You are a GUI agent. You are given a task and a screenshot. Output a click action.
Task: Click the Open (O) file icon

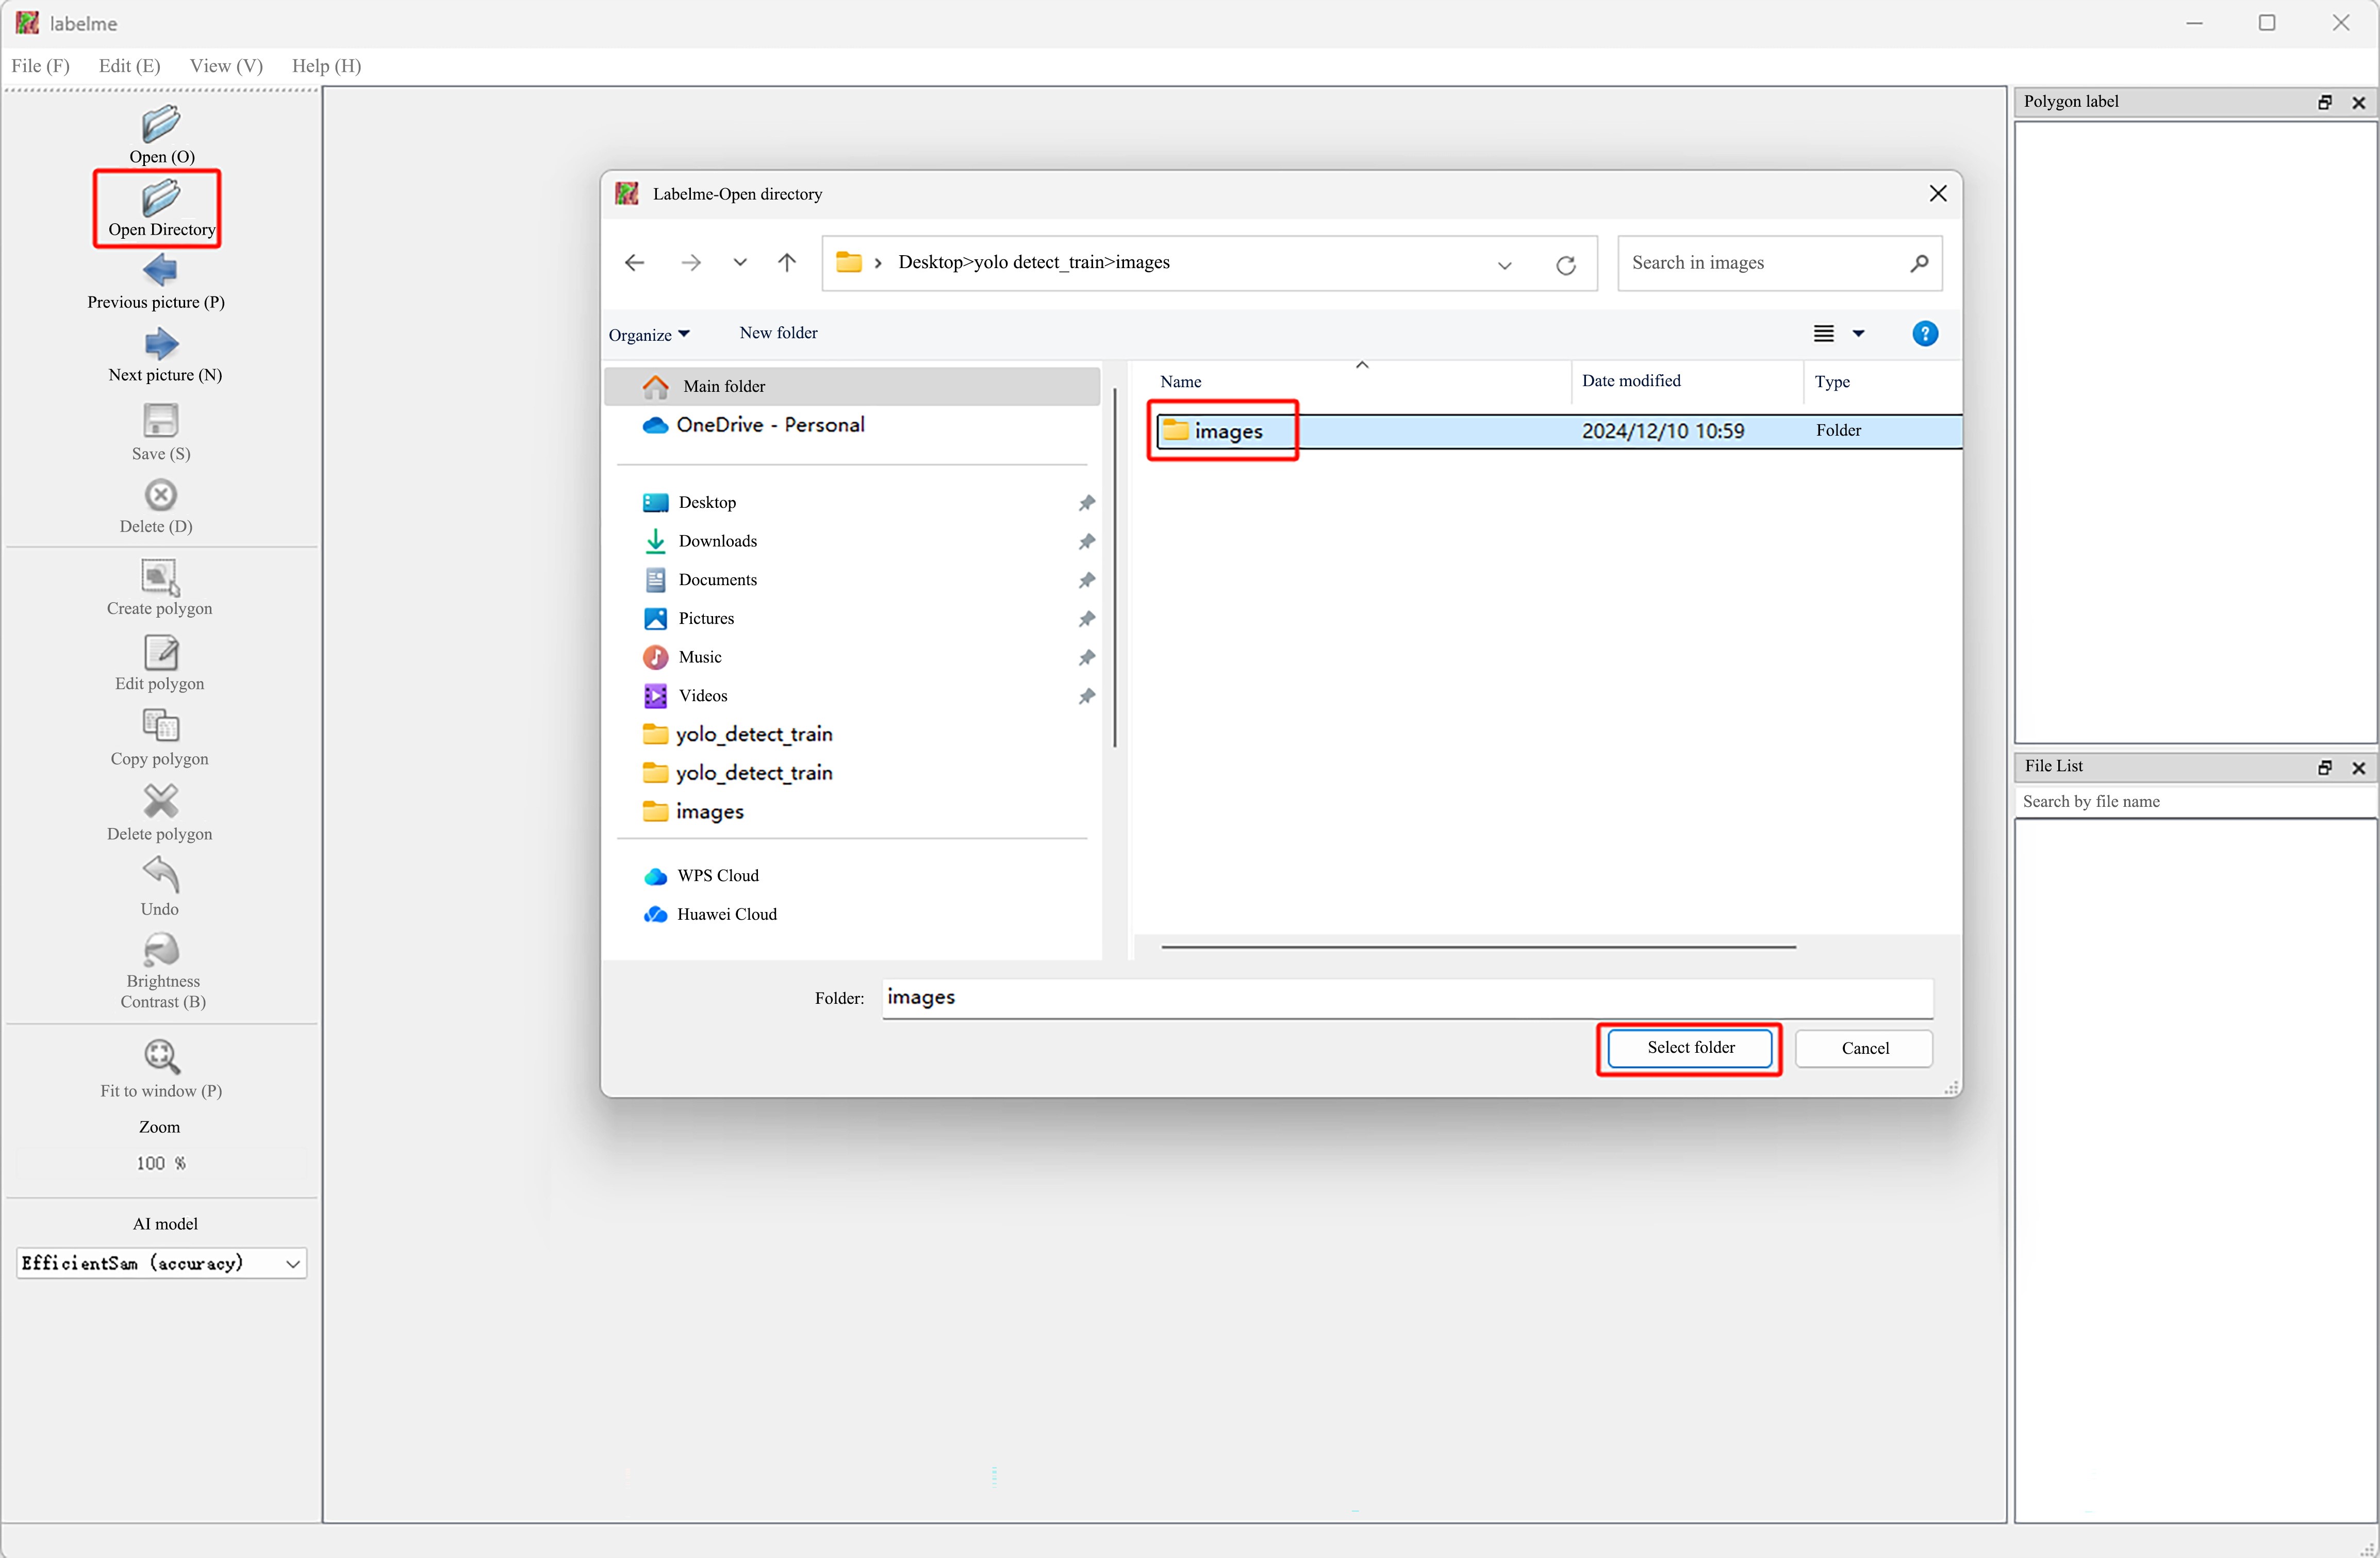160,126
